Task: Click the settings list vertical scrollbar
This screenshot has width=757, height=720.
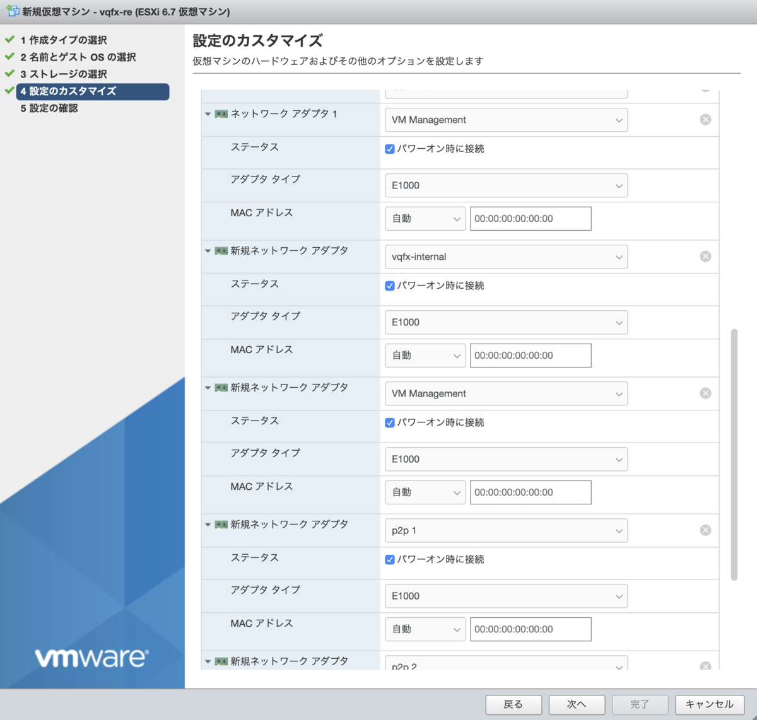Action: tap(734, 455)
